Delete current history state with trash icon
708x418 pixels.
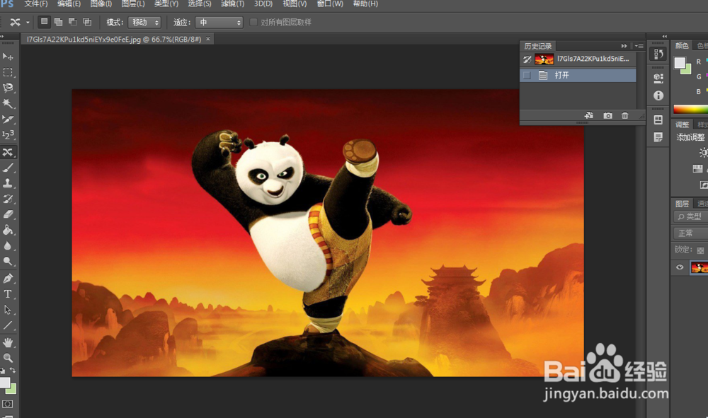[625, 116]
